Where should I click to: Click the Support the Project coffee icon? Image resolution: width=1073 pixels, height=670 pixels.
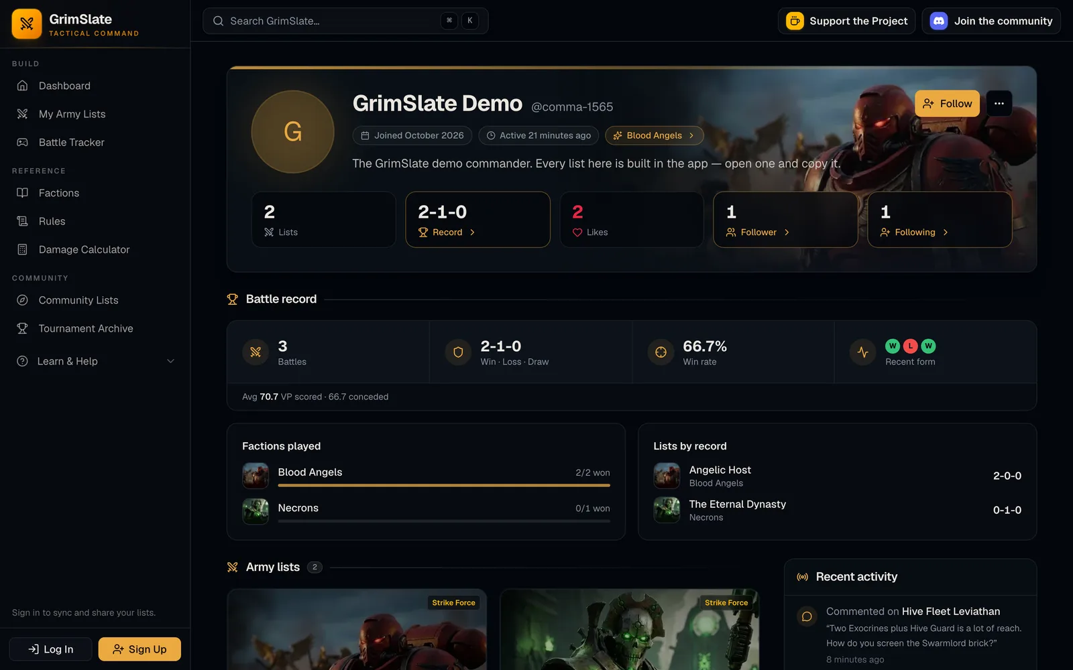pyautogui.click(x=795, y=21)
